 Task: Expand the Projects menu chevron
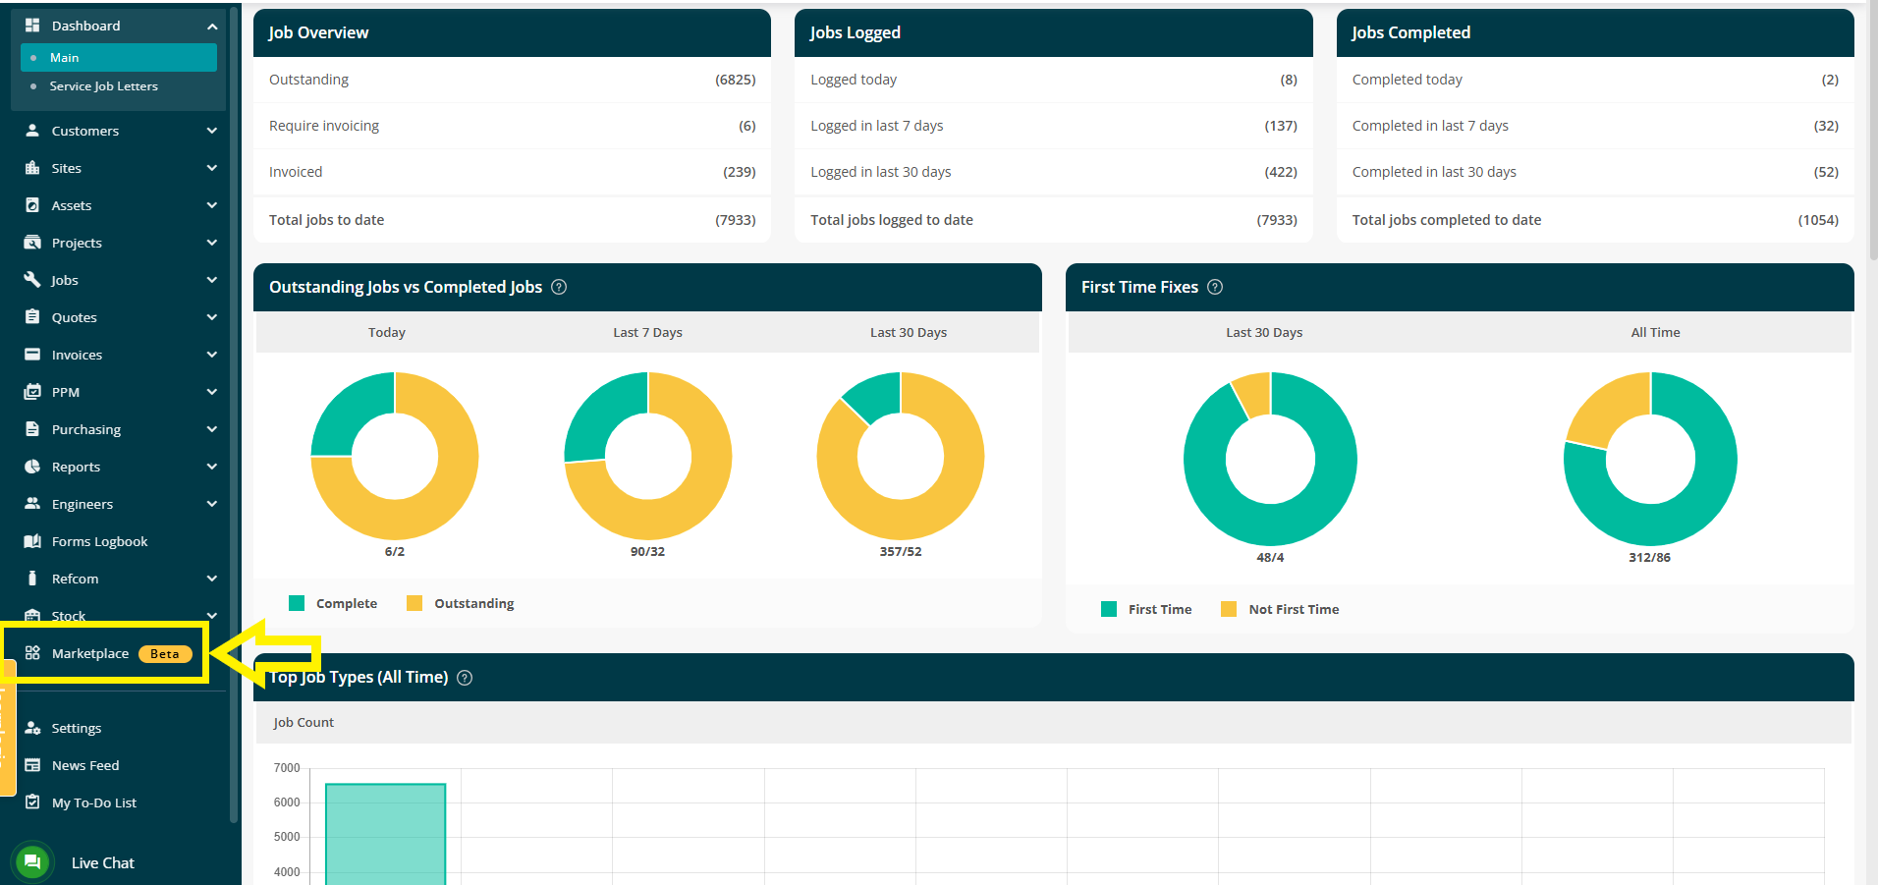point(212,243)
